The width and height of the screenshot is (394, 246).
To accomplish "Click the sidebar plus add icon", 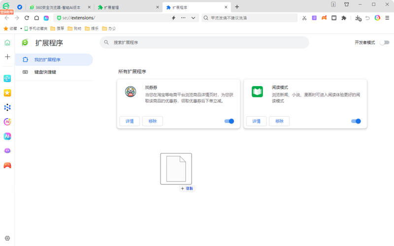I will (x=7, y=57).
